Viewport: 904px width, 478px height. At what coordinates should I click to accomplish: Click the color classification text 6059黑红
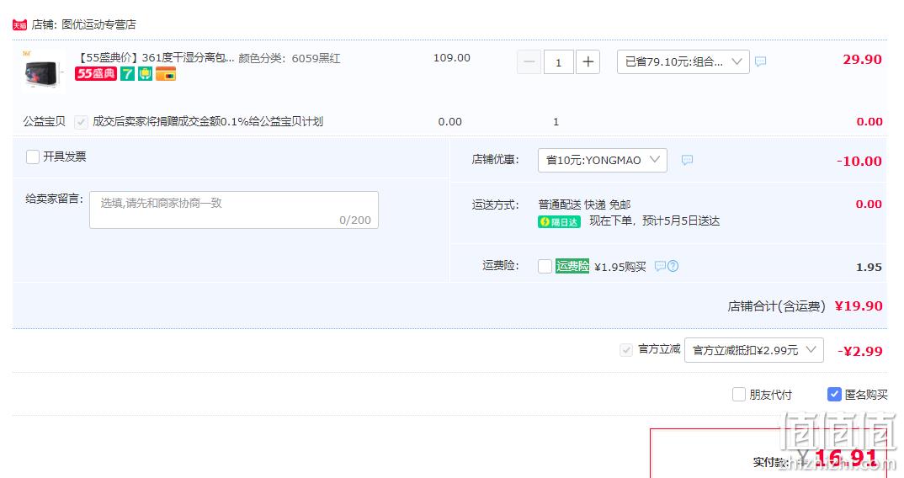pos(316,58)
